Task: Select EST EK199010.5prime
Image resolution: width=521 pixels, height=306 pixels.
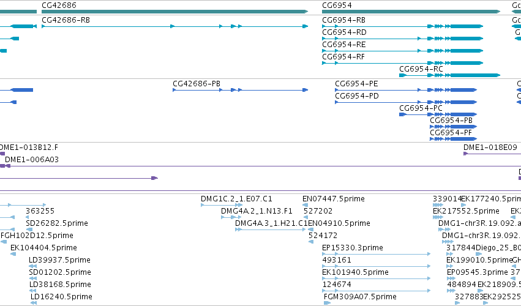Action: 479,260
